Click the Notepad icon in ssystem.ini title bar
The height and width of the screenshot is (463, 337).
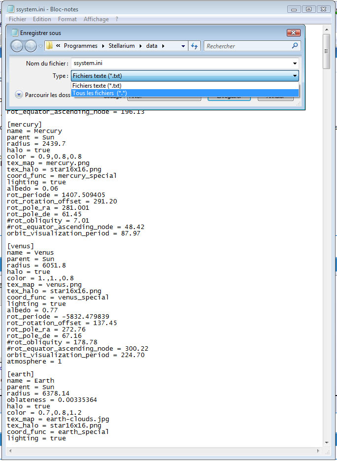point(11,9)
